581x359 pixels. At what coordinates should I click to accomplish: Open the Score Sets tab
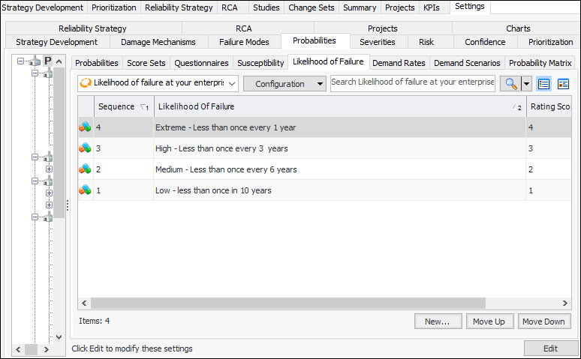coord(146,63)
